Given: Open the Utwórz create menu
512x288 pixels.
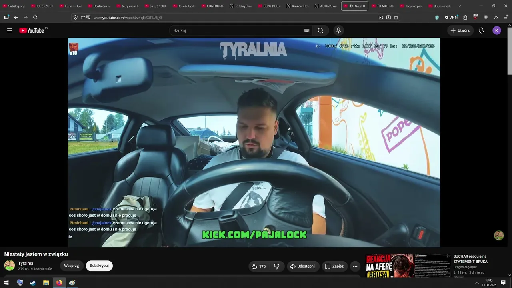Looking at the screenshot, I should (x=460, y=30).
